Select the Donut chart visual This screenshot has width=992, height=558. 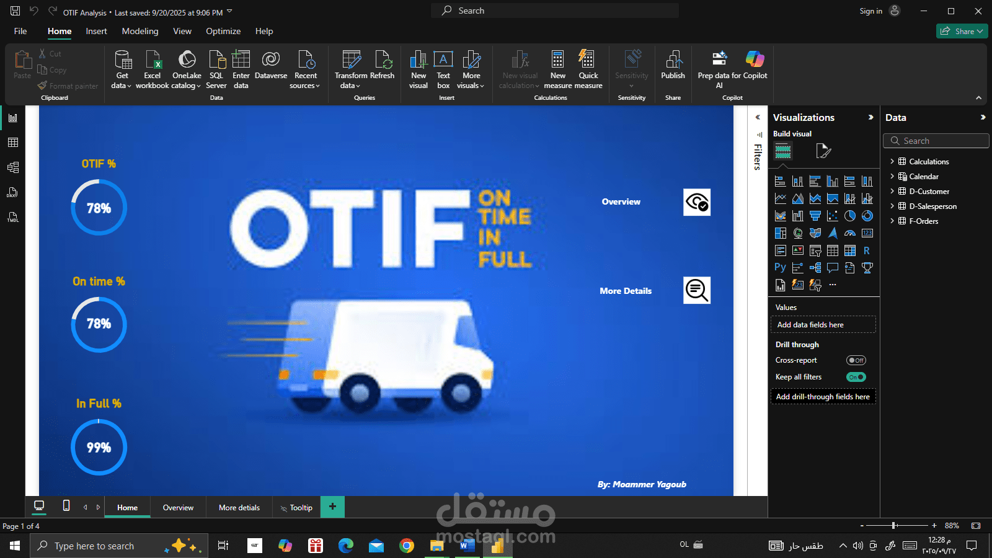(x=867, y=216)
